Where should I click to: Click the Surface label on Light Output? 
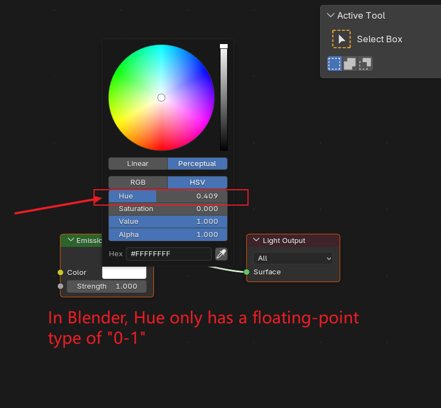tap(267, 272)
